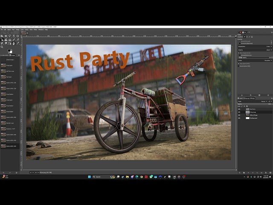Select the Free Select lasso tool
The height and width of the screenshot is (205, 273).
(10, 36)
